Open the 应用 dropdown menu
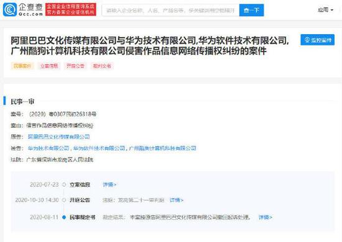This screenshot has width=342, height=242. (x=325, y=10)
